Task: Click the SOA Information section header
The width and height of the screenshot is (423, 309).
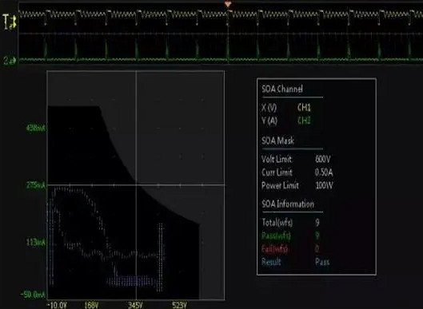Action: click(x=288, y=204)
